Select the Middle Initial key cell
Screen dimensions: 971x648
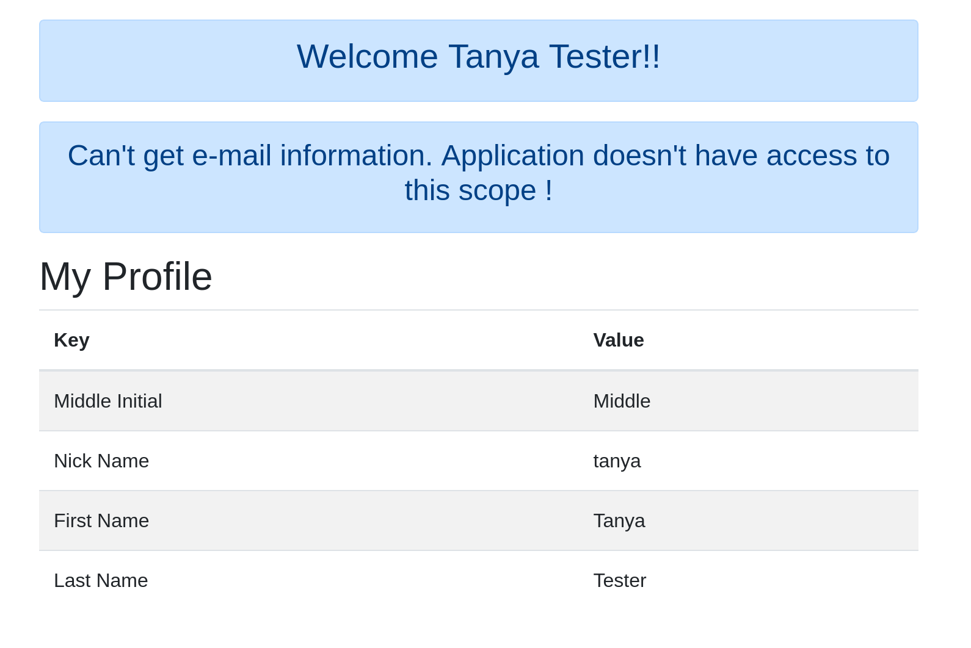coord(108,401)
